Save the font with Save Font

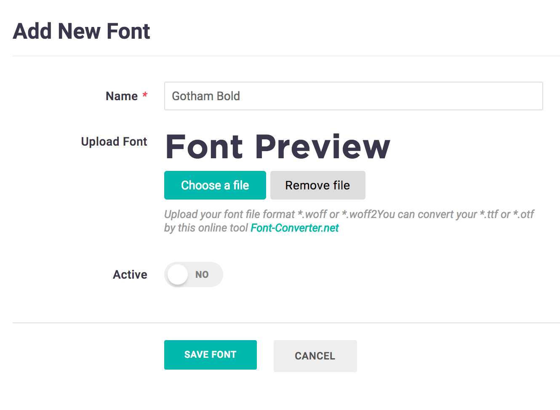click(210, 355)
